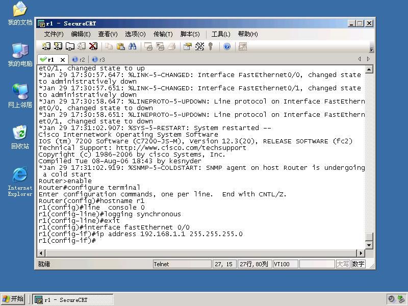Click the r1(config-if)# prompt line
The image size is (408, 306).
pos(67,241)
